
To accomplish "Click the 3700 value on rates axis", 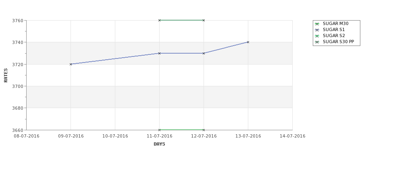I will click(x=18, y=86).
